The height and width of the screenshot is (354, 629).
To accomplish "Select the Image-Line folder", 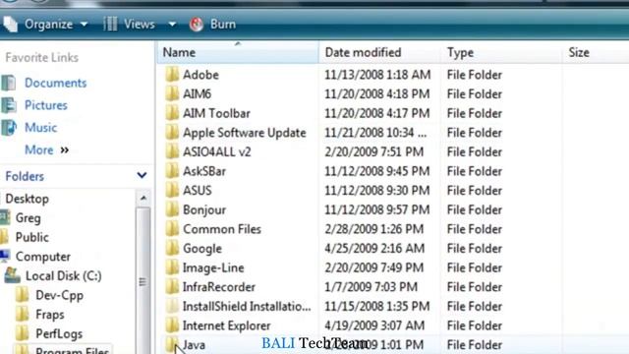I will 213,267.
